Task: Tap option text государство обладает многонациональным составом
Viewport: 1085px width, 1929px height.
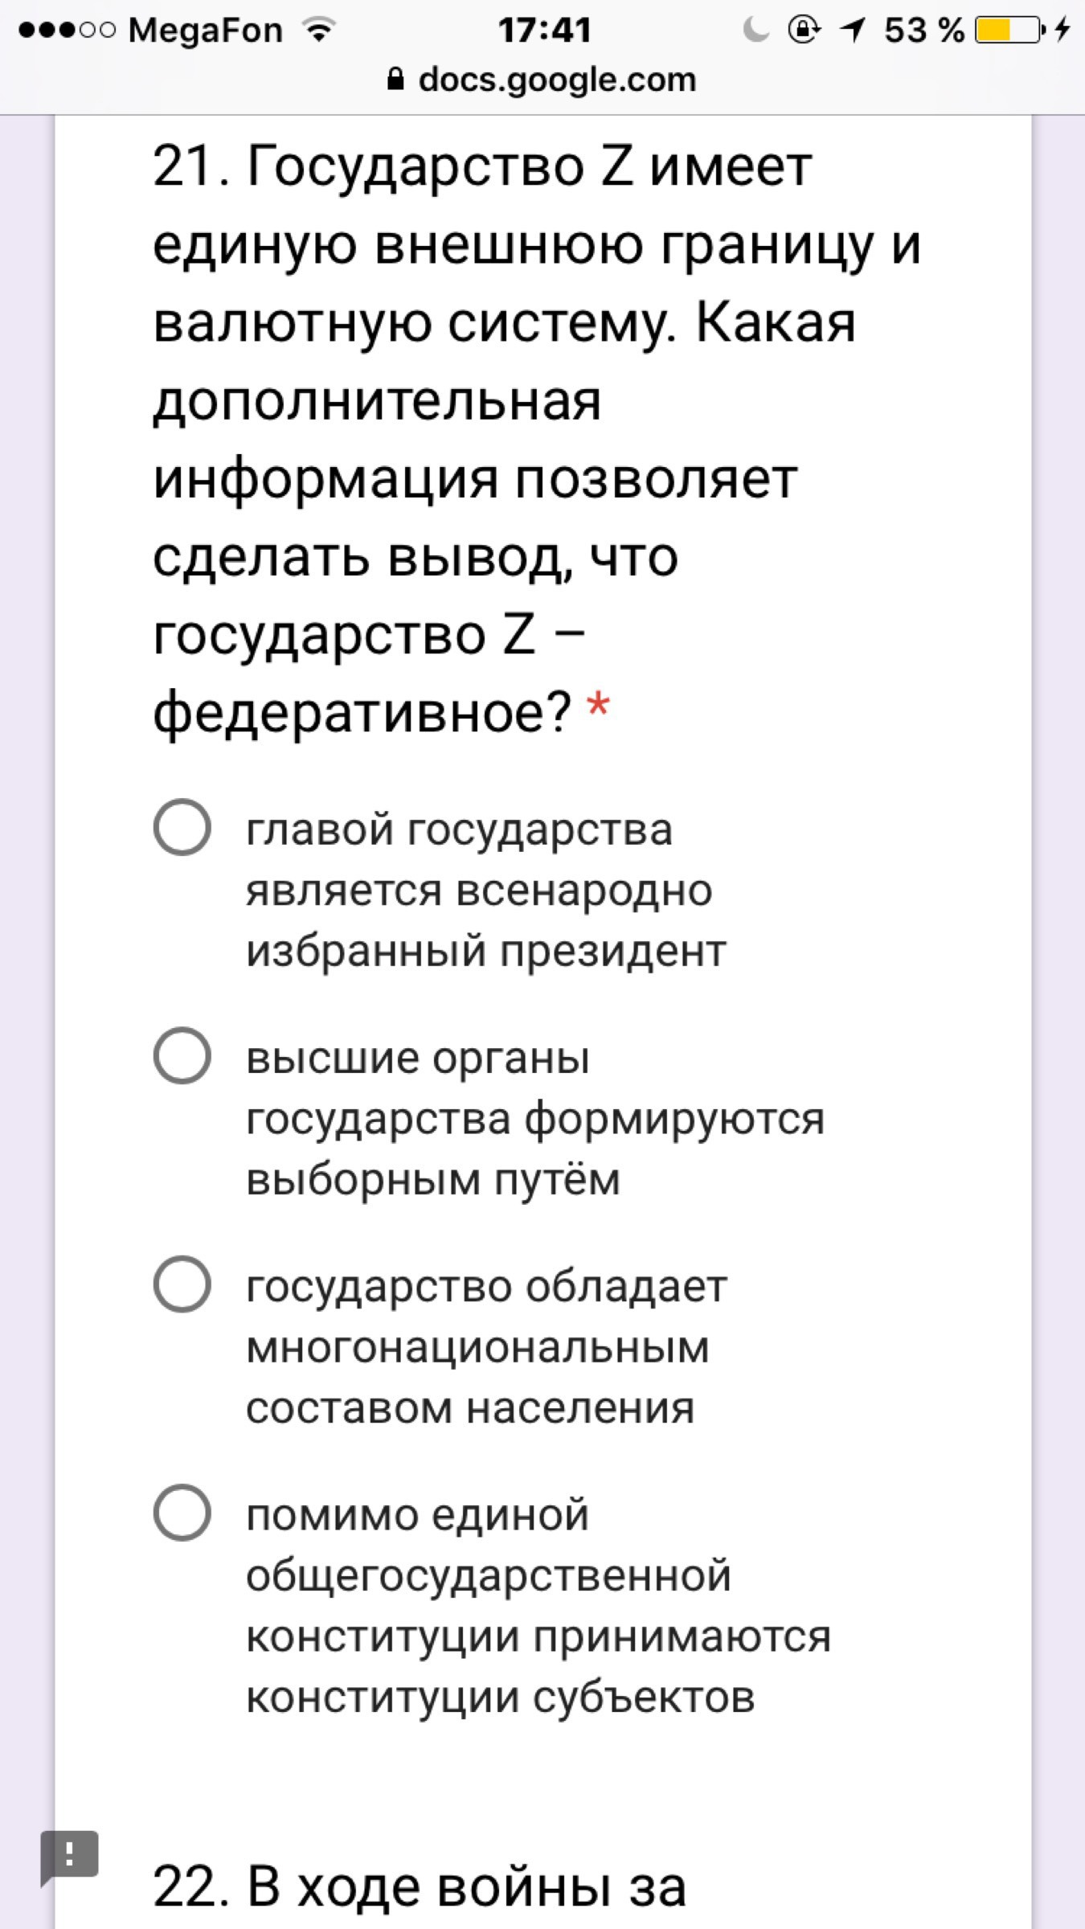Action: pos(485,1346)
